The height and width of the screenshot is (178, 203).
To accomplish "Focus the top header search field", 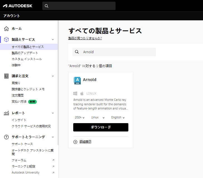I will [x=79, y=6].
